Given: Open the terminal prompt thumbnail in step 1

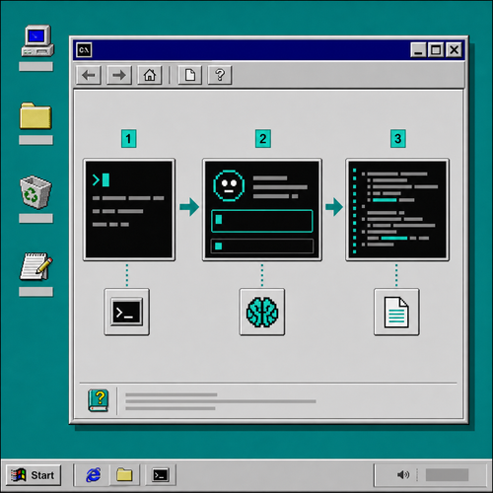Looking at the screenshot, I should point(129,210).
